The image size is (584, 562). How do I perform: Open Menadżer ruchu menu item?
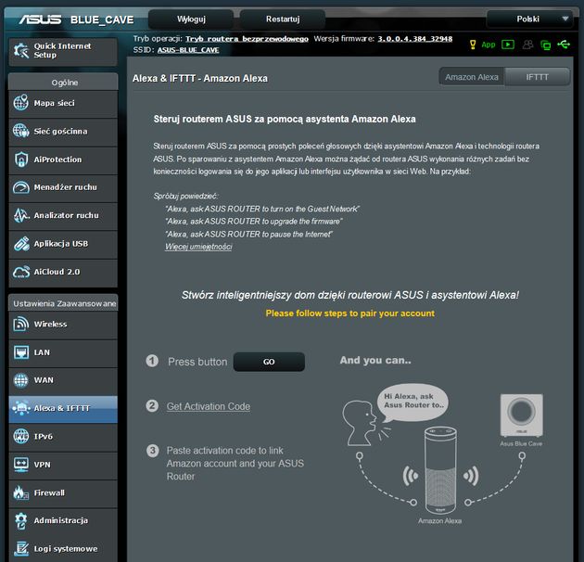coord(63,187)
